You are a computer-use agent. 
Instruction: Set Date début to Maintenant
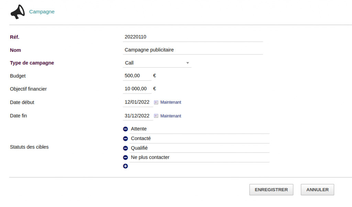coord(170,102)
